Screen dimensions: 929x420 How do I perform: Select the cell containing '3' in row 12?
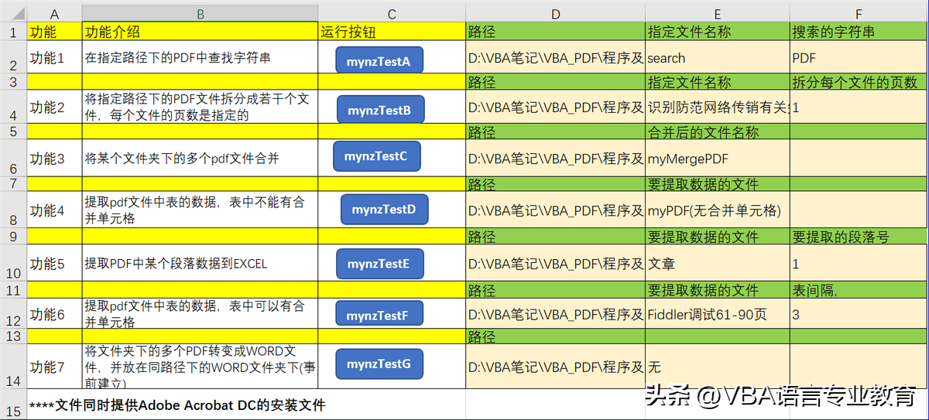pos(859,314)
